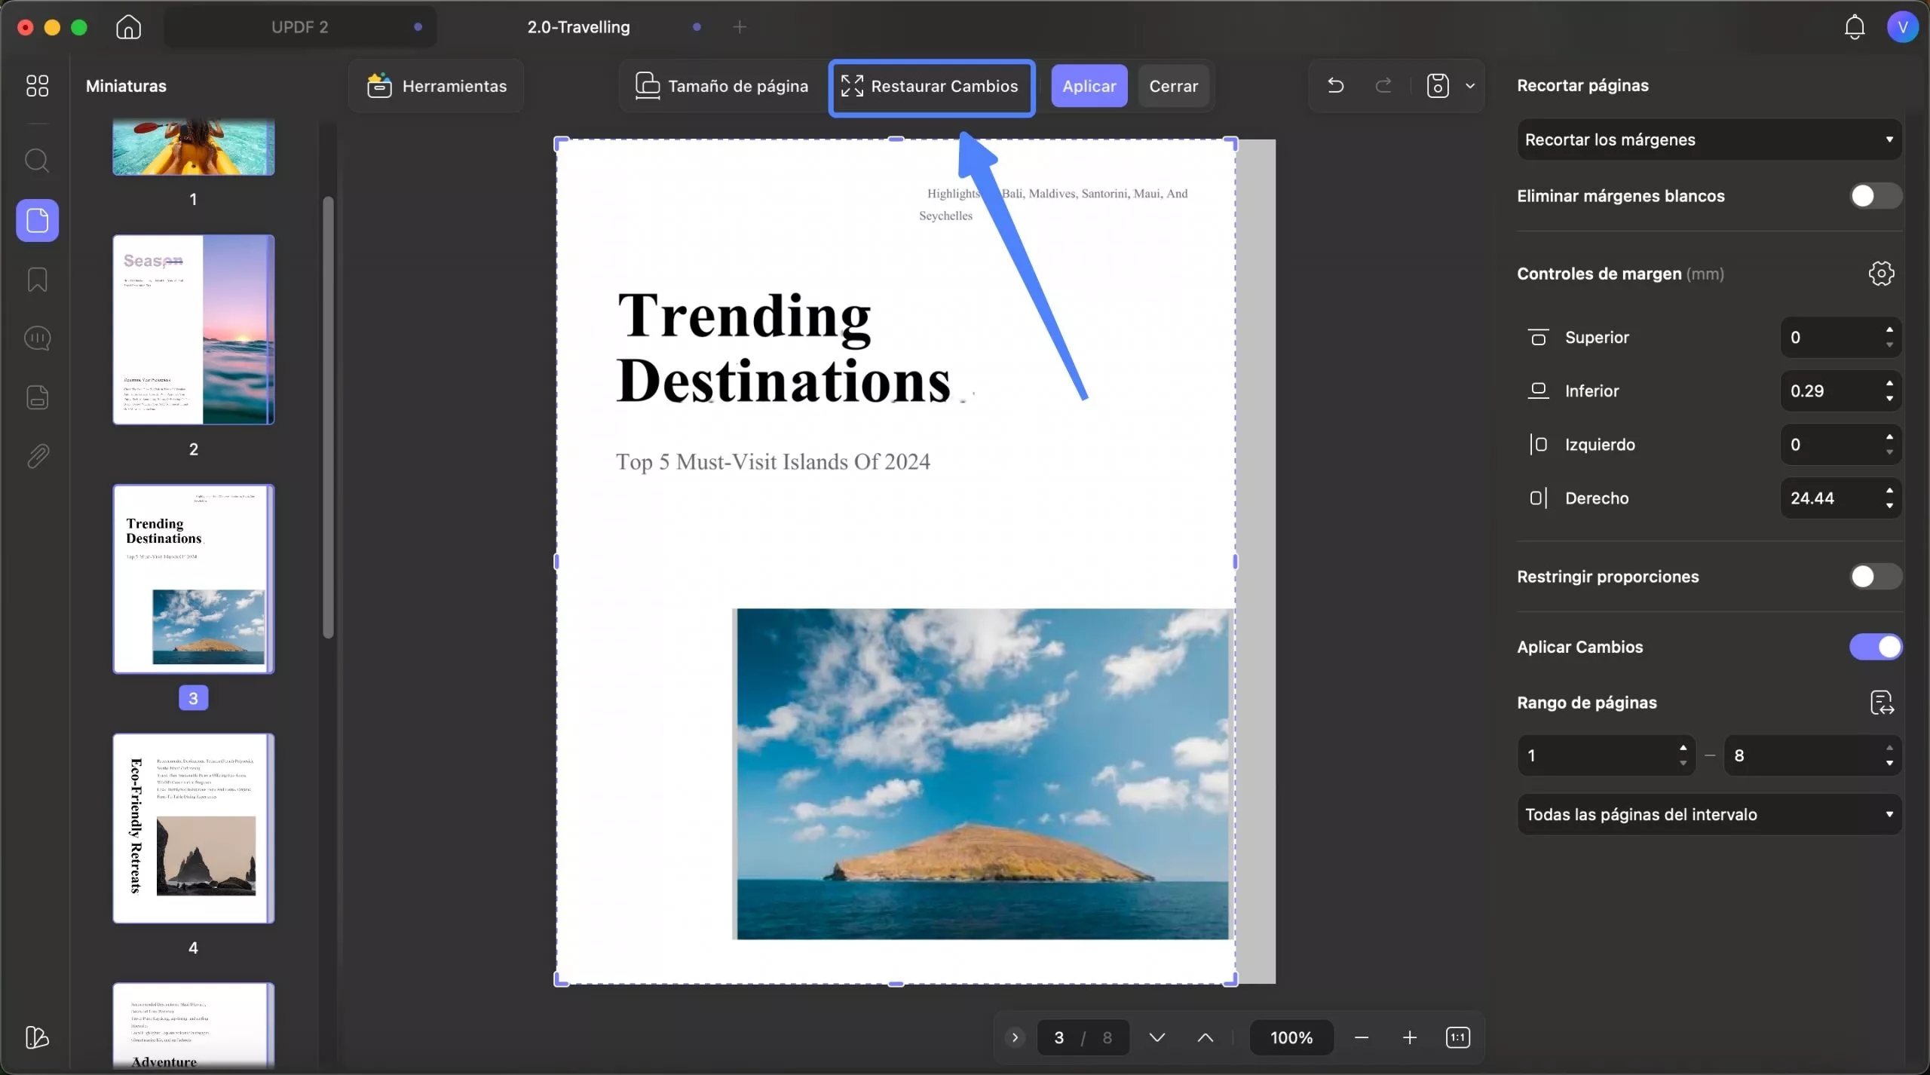Expand save options dropdown arrow
Image resolution: width=1930 pixels, height=1075 pixels.
pos(1469,86)
